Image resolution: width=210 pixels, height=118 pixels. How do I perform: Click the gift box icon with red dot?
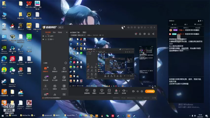click(136, 34)
